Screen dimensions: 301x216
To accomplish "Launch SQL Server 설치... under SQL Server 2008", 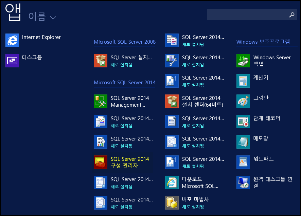I will 123,61.
